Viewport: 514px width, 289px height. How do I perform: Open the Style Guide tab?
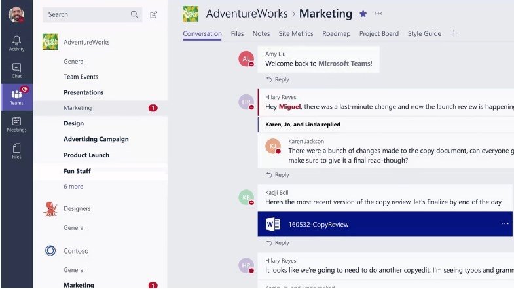[424, 33]
